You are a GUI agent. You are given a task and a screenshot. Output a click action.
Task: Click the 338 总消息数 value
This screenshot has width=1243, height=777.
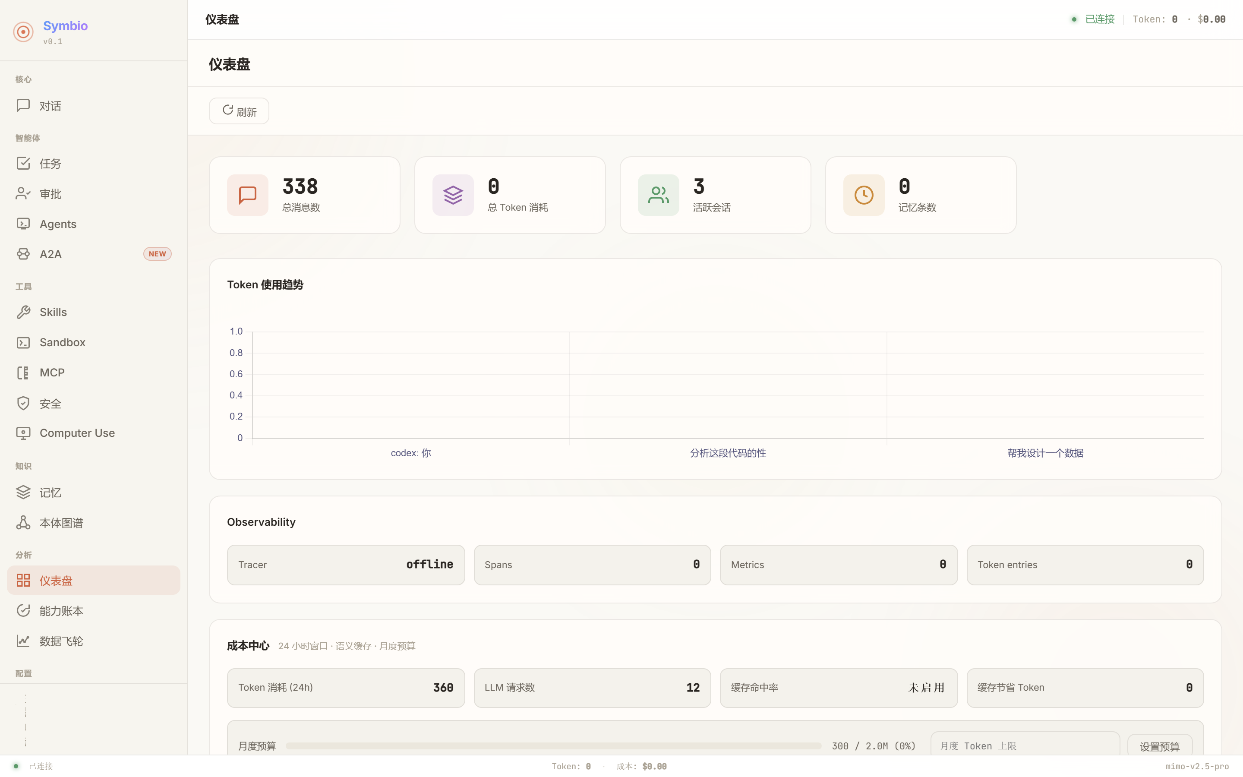click(300, 186)
